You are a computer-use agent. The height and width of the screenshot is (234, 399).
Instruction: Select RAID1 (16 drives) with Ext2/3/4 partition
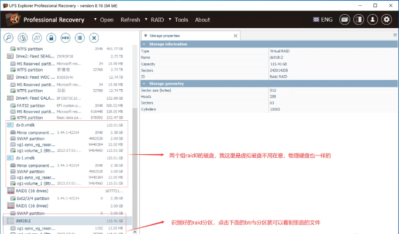tap(65, 191)
